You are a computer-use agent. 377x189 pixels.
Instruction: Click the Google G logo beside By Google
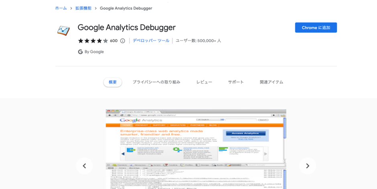click(x=80, y=52)
